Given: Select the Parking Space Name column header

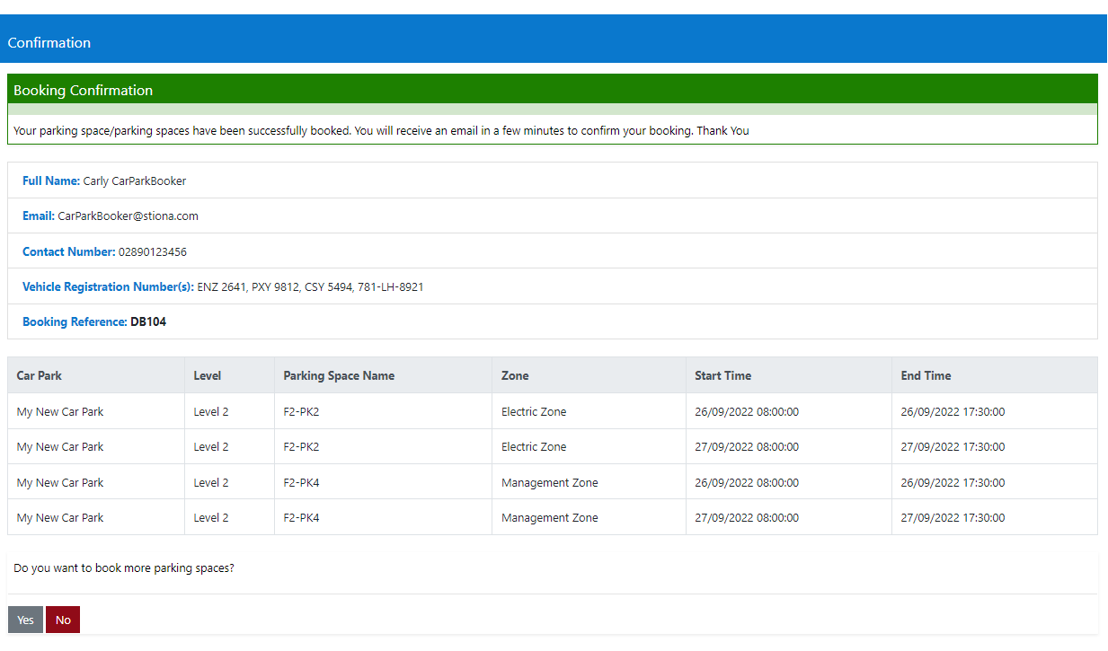Looking at the screenshot, I should point(339,375).
